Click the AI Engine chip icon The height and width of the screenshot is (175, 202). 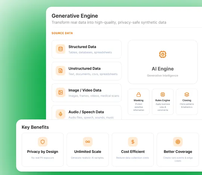point(163,54)
